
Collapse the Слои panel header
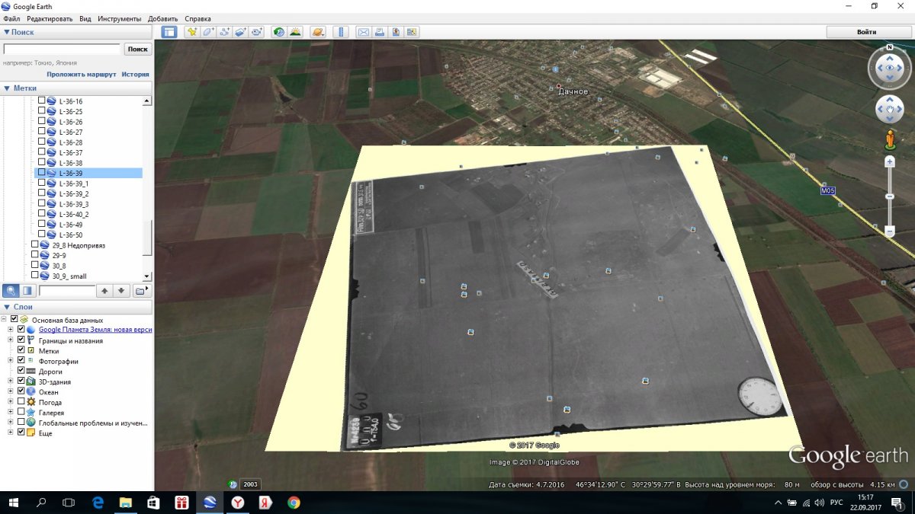point(21,305)
